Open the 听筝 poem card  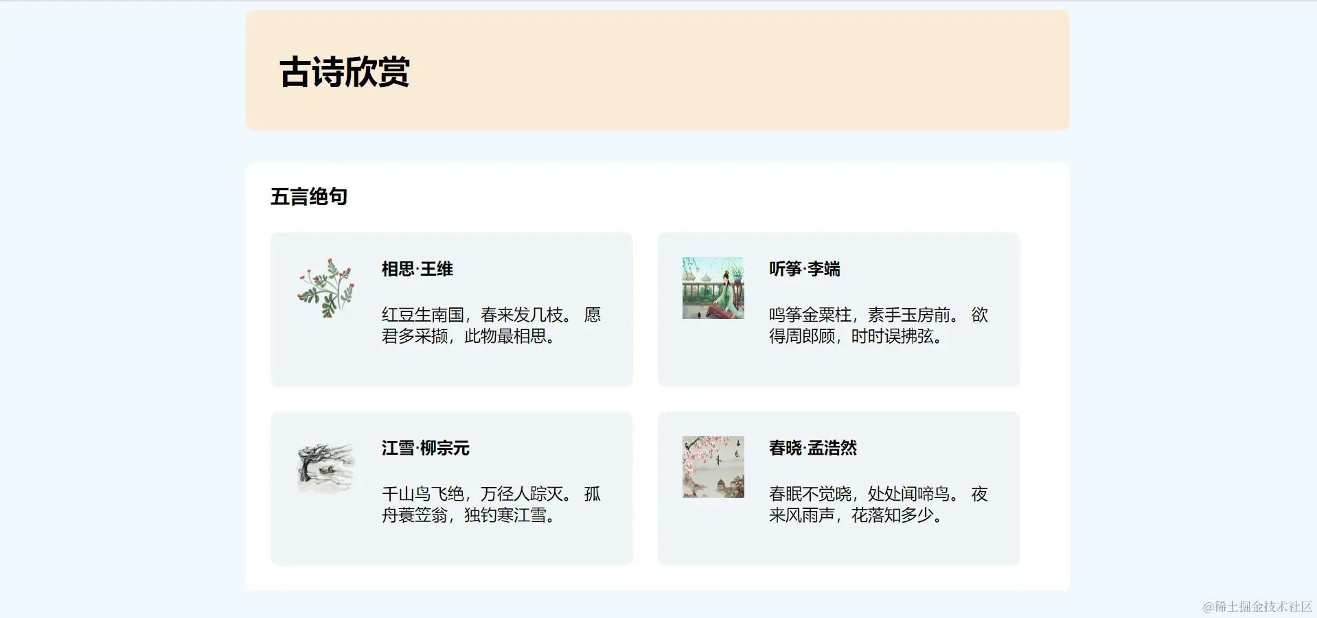click(838, 309)
